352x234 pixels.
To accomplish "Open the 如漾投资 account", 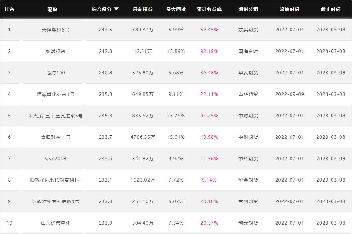I will pos(55,51).
